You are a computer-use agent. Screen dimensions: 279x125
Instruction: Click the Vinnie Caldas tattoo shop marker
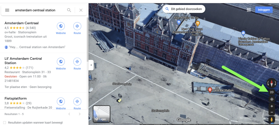pos(243,33)
